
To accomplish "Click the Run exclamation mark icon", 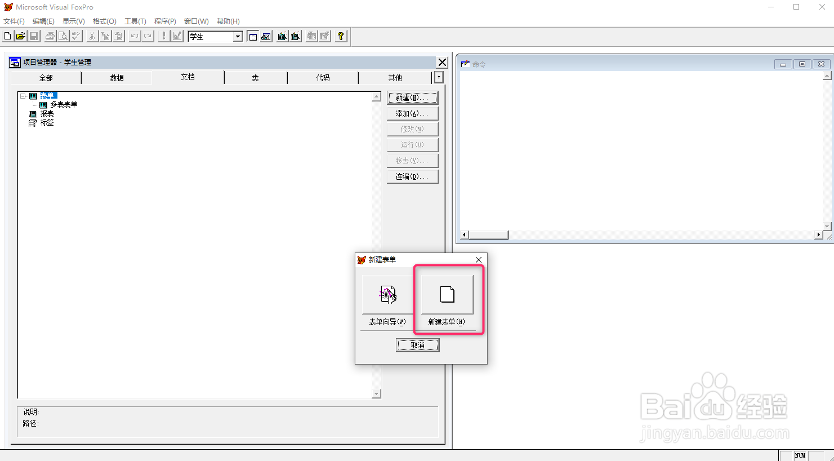I will (x=164, y=36).
